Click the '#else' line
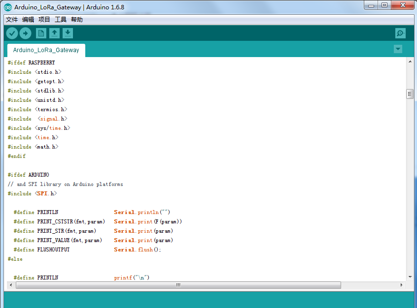This screenshot has height=308, width=417. point(15,259)
